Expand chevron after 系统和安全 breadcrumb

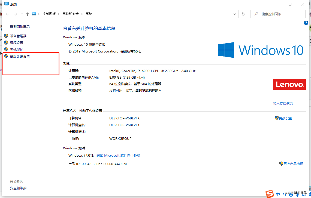point(82,14)
